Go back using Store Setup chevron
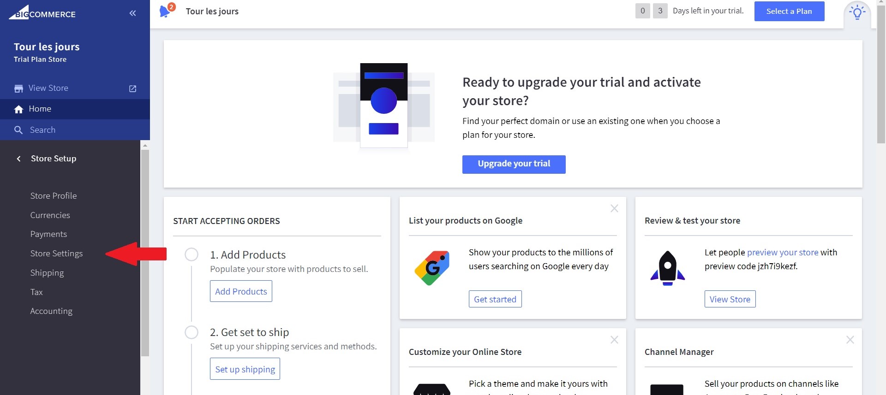 (19, 159)
